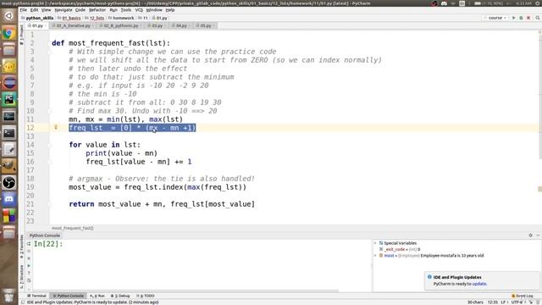Image resolution: width=542 pixels, height=305 pixels.
Task: Open the Event Log
Action: tap(523, 296)
